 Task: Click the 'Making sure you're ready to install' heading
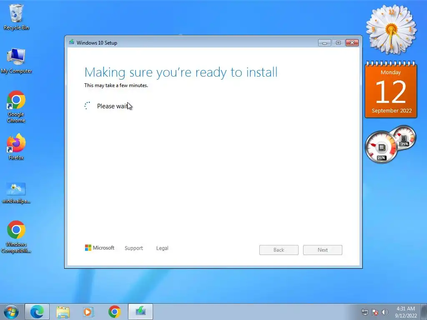pyautogui.click(x=181, y=72)
